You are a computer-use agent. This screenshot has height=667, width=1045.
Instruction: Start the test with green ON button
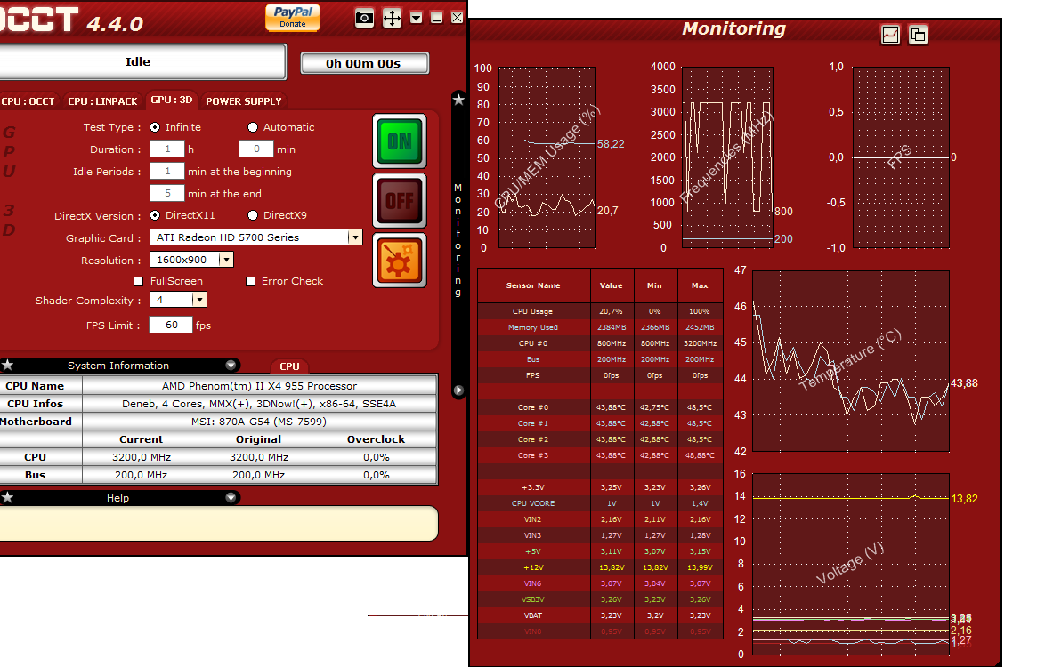[399, 141]
